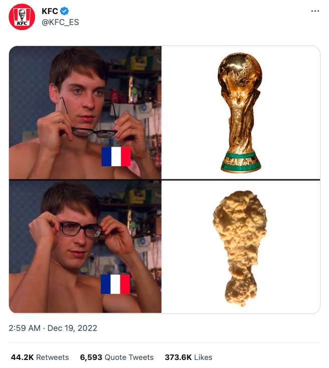
Task: Click the green base of the trophy
Action: (x=241, y=161)
